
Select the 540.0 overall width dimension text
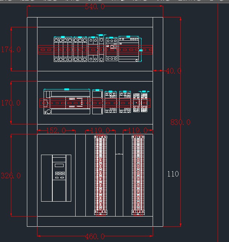point(95,7)
